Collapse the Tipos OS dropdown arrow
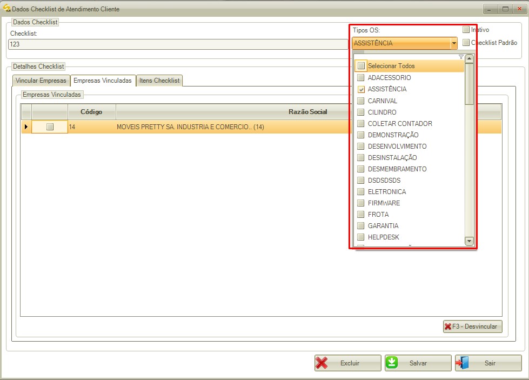Viewport: 529px width, 380px height. [454, 43]
